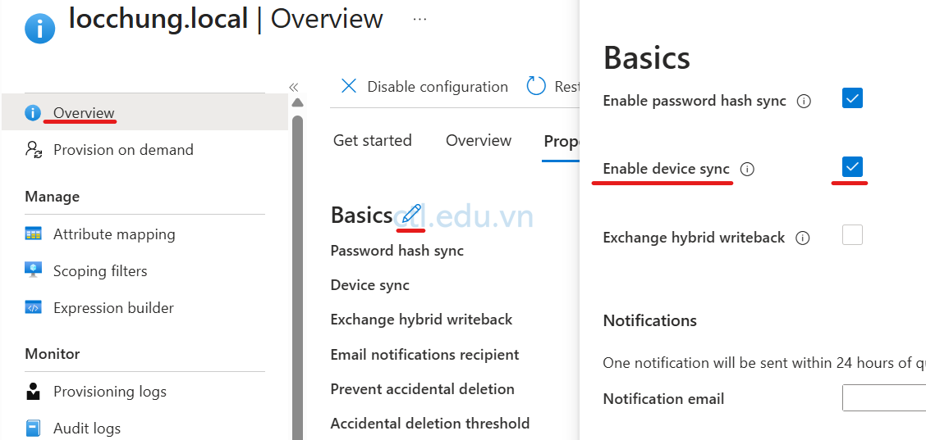Click the Provision on demand person icon
The width and height of the screenshot is (926, 440).
pos(33,150)
